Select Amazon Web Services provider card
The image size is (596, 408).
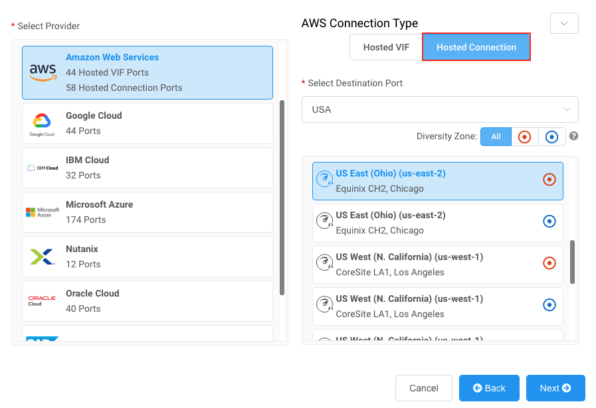pos(148,72)
